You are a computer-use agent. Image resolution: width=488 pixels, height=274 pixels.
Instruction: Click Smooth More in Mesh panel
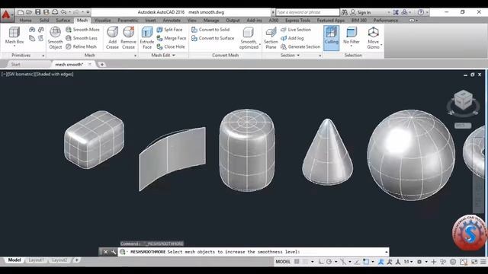[x=82, y=30]
